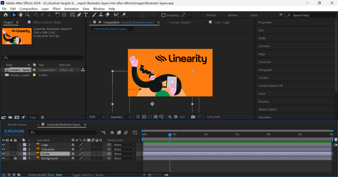Enable Frame Blending icon in timeline

tap(119, 133)
